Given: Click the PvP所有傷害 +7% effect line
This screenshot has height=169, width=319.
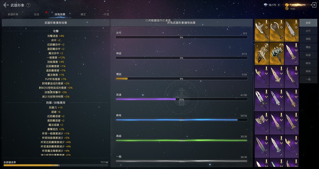Looking at the screenshot, I should pyautogui.click(x=56, y=79).
